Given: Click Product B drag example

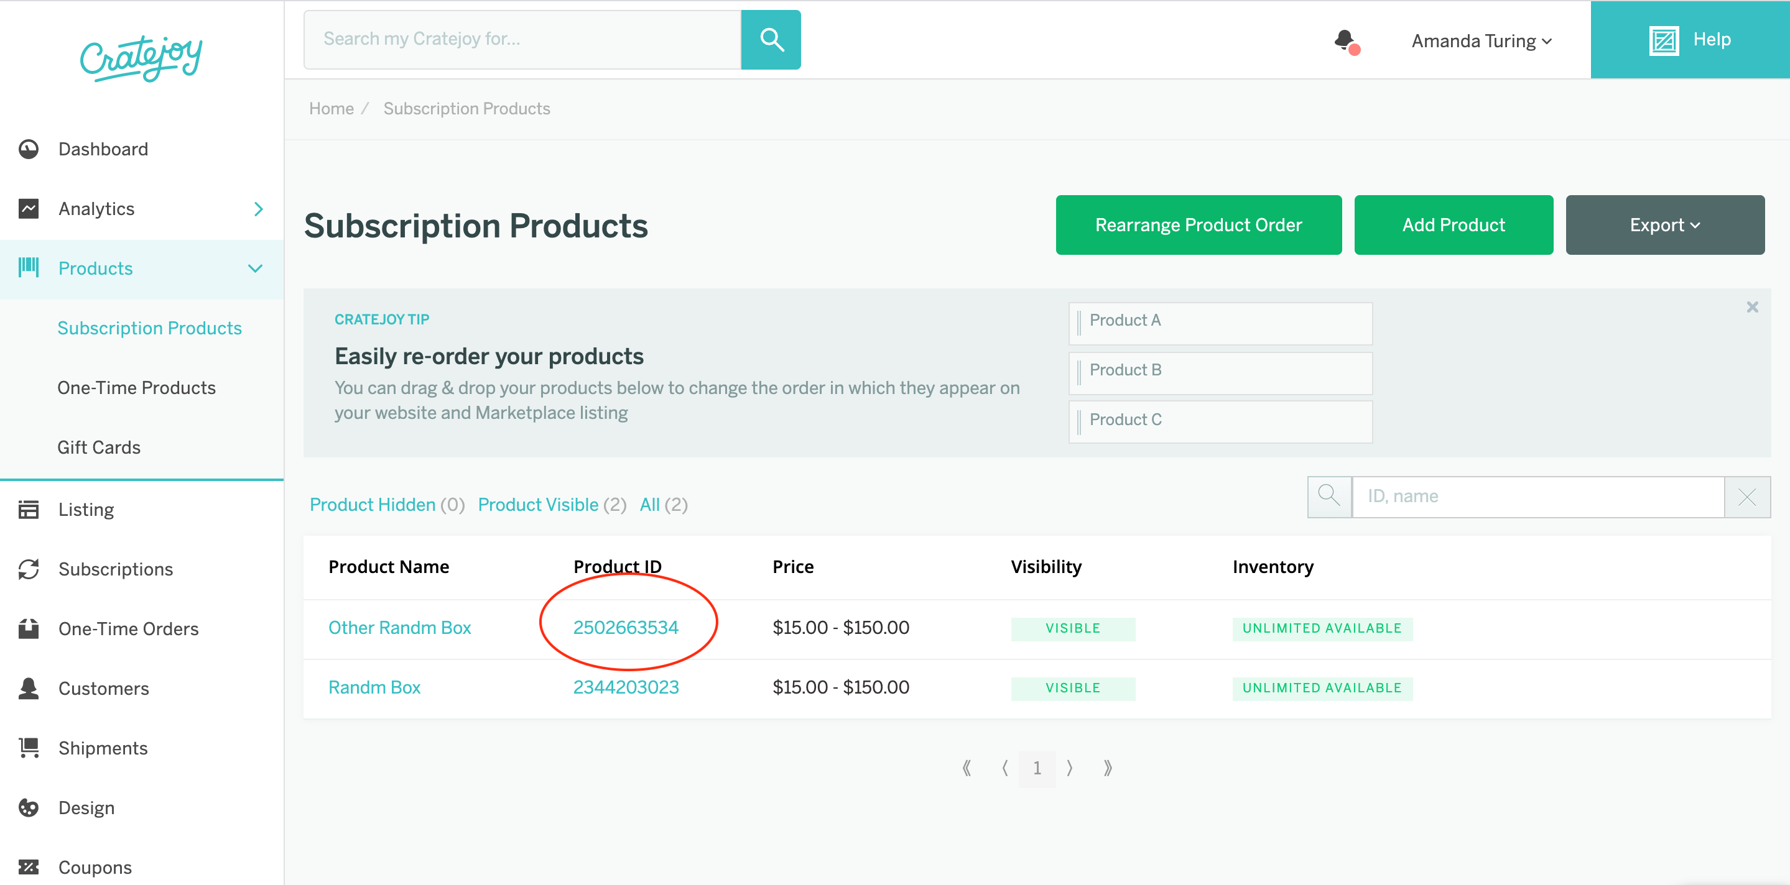Looking at the screenshot, I should [1220, 373].
